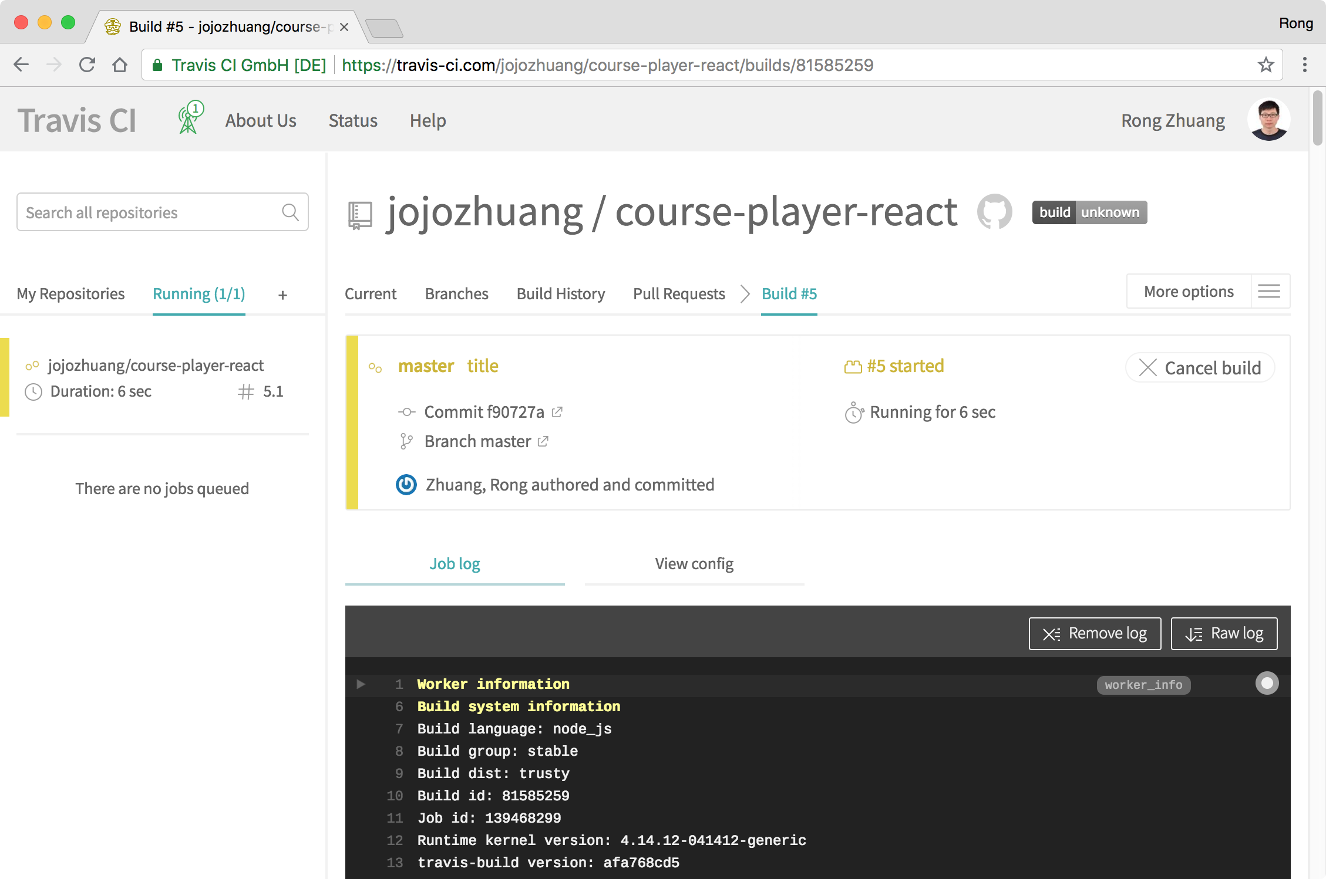Click the repository book icon beside jojozhuang

360,215
